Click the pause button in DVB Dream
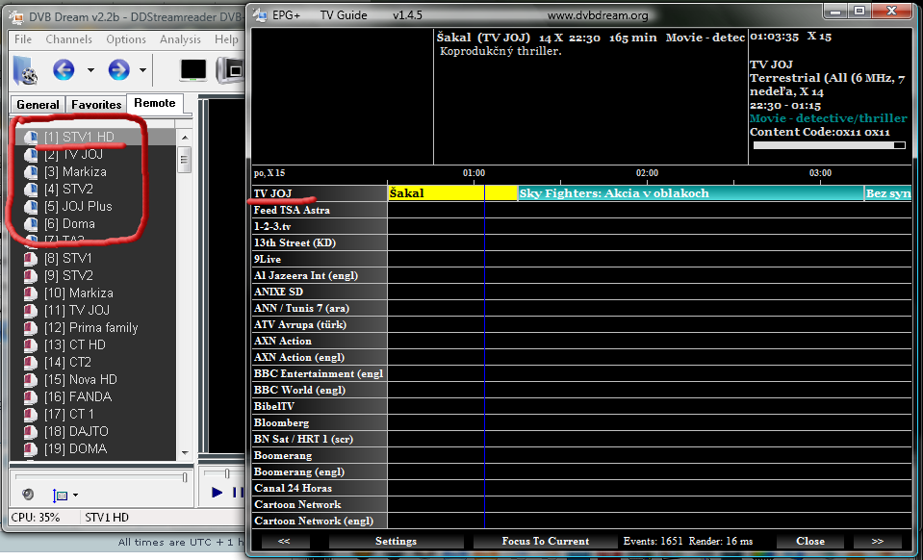The width and height of the screenshot is (923, 560). pyautogui.click(x=238, y=493)
